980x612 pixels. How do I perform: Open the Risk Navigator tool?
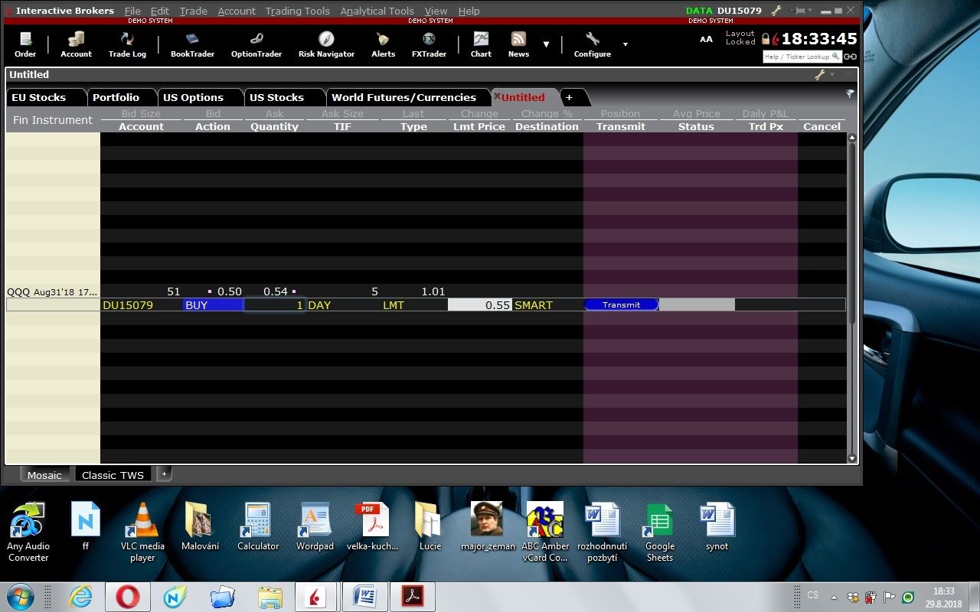pos(326,44)
